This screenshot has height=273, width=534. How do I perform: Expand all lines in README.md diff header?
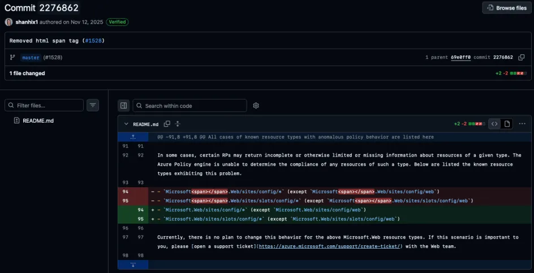tap(178, 124)
